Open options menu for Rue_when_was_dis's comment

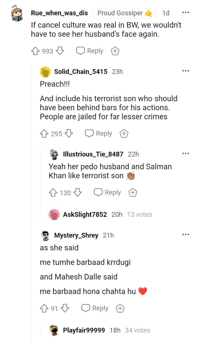pyautogui.click(x=186, y=12)
